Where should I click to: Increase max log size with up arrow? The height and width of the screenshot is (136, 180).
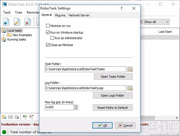[x=76, y=106]
